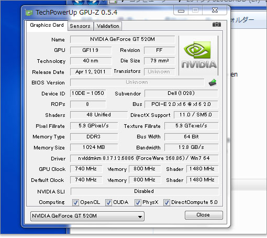Click the DirectX Support field 11.0 / SM5.0
The image size is (267, 238).
(196, 115)
